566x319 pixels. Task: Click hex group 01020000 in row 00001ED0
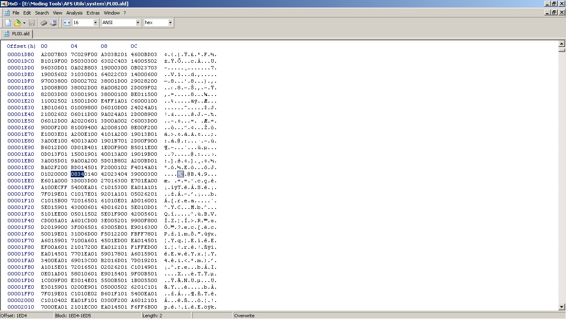click(x=54, y=174)
